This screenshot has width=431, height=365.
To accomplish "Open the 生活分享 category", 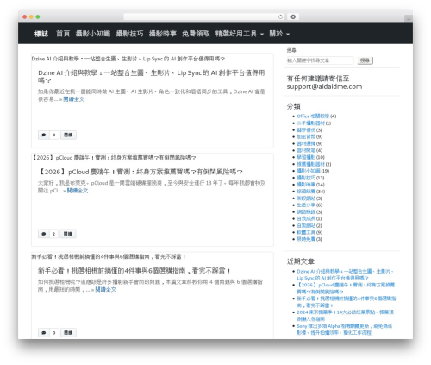I will (306, 205).
